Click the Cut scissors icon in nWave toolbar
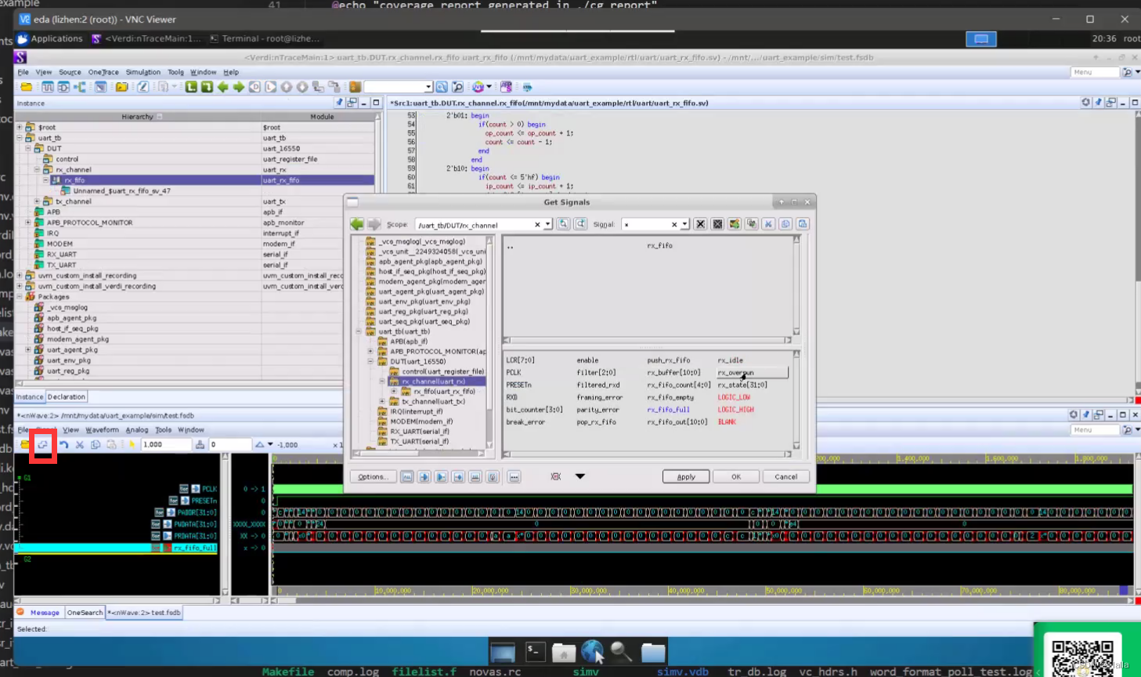The width and height of the screenshot is (1141, 677). pyautogui.click(x=80, y=444)
